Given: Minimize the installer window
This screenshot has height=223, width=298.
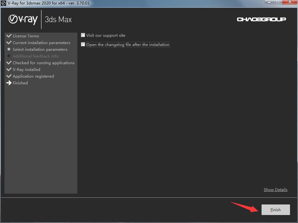Looking at the screenshot, I should (x=269, y=2).
